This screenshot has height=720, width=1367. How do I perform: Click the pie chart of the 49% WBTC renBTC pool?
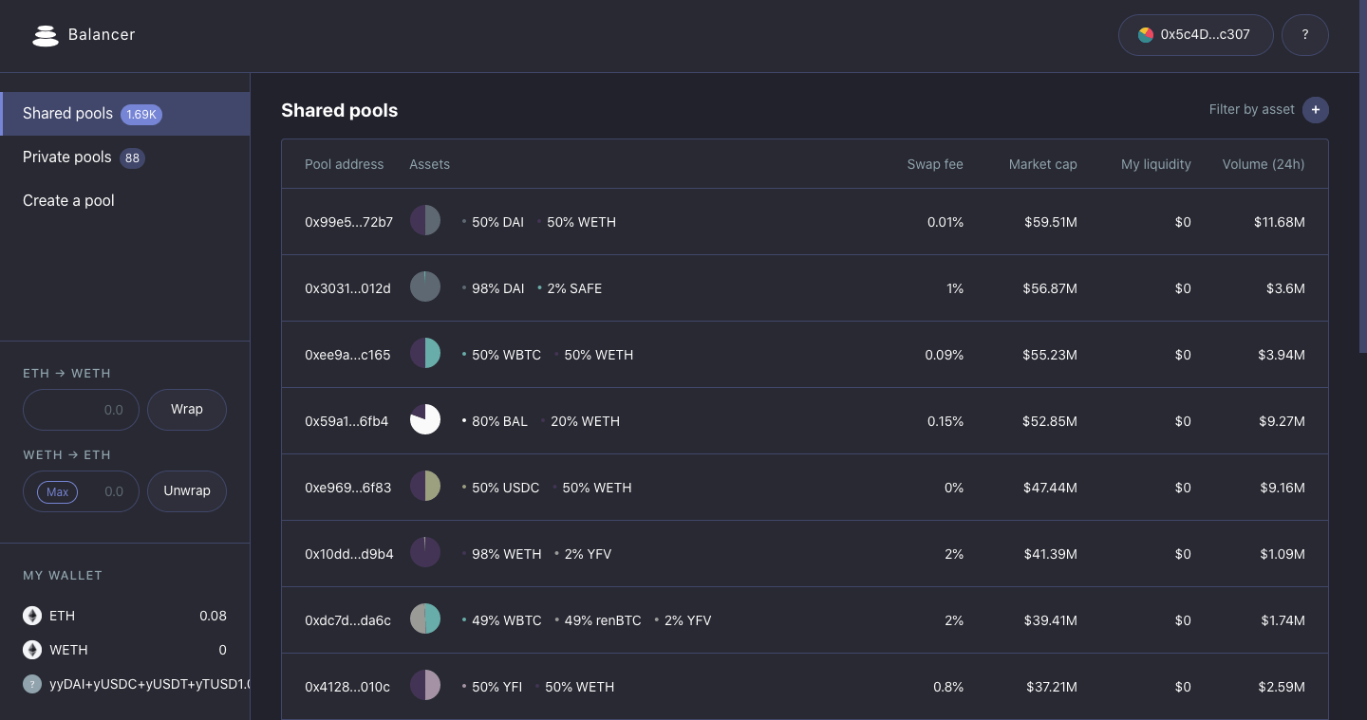425,620
